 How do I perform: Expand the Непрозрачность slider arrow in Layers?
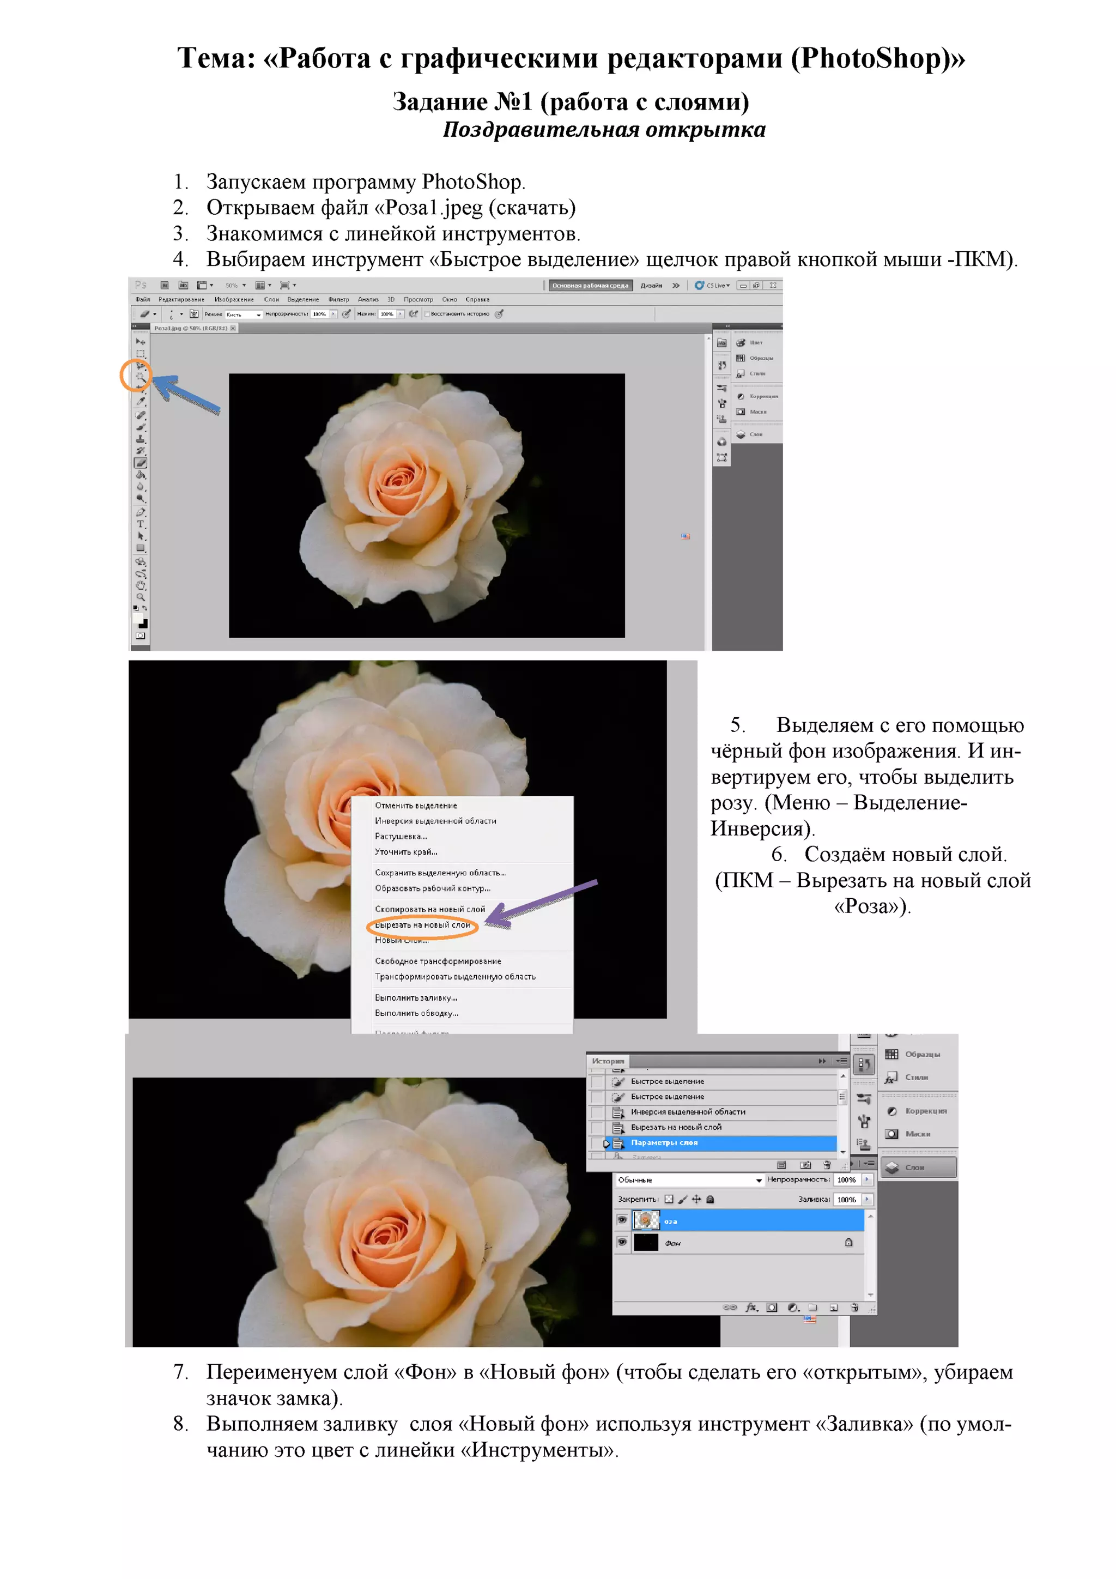(x=867, y=1179)
